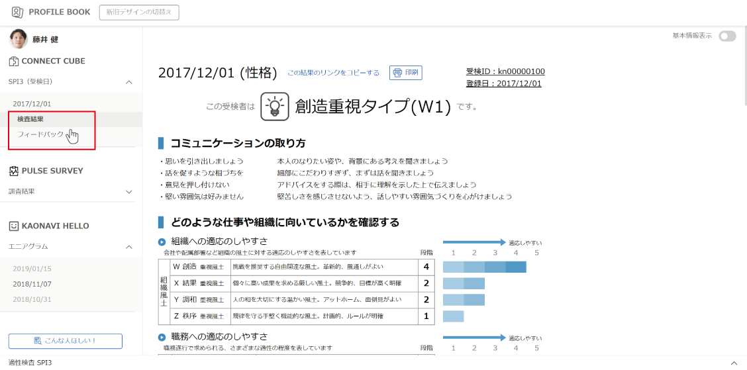747x370 pixels.
Task: Select 検査結果 in the sidebar
Action: 30,119
